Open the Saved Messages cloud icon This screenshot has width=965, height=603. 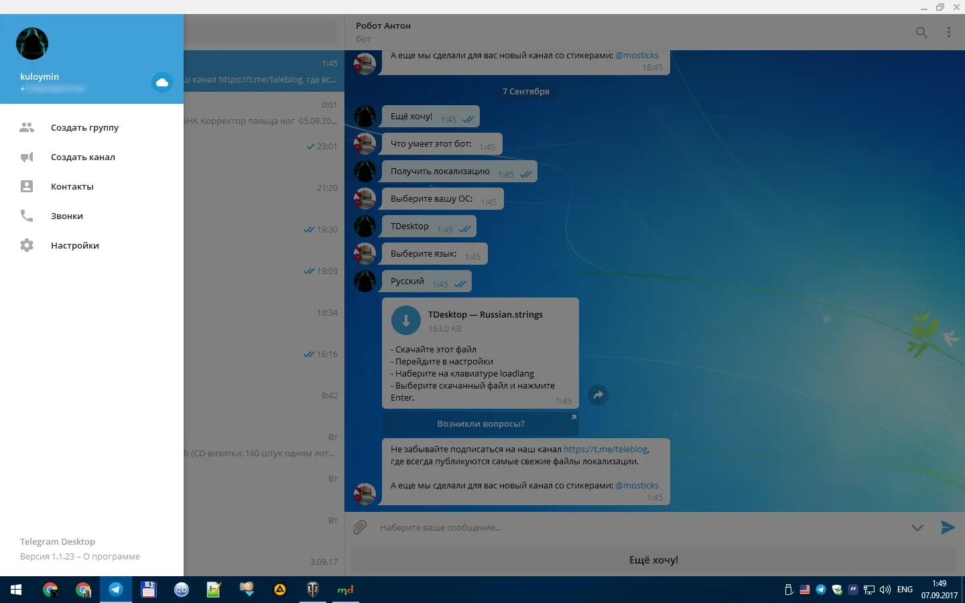tap(162, 82)
